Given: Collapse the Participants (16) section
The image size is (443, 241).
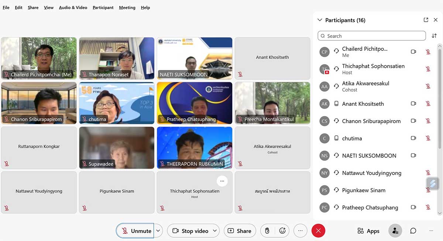Looking at the screenshot, I should (320, 20).
